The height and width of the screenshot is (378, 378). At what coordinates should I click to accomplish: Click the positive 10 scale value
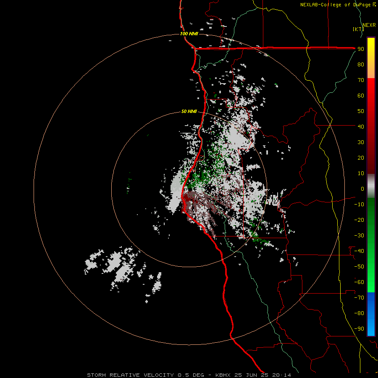(361, 173)
